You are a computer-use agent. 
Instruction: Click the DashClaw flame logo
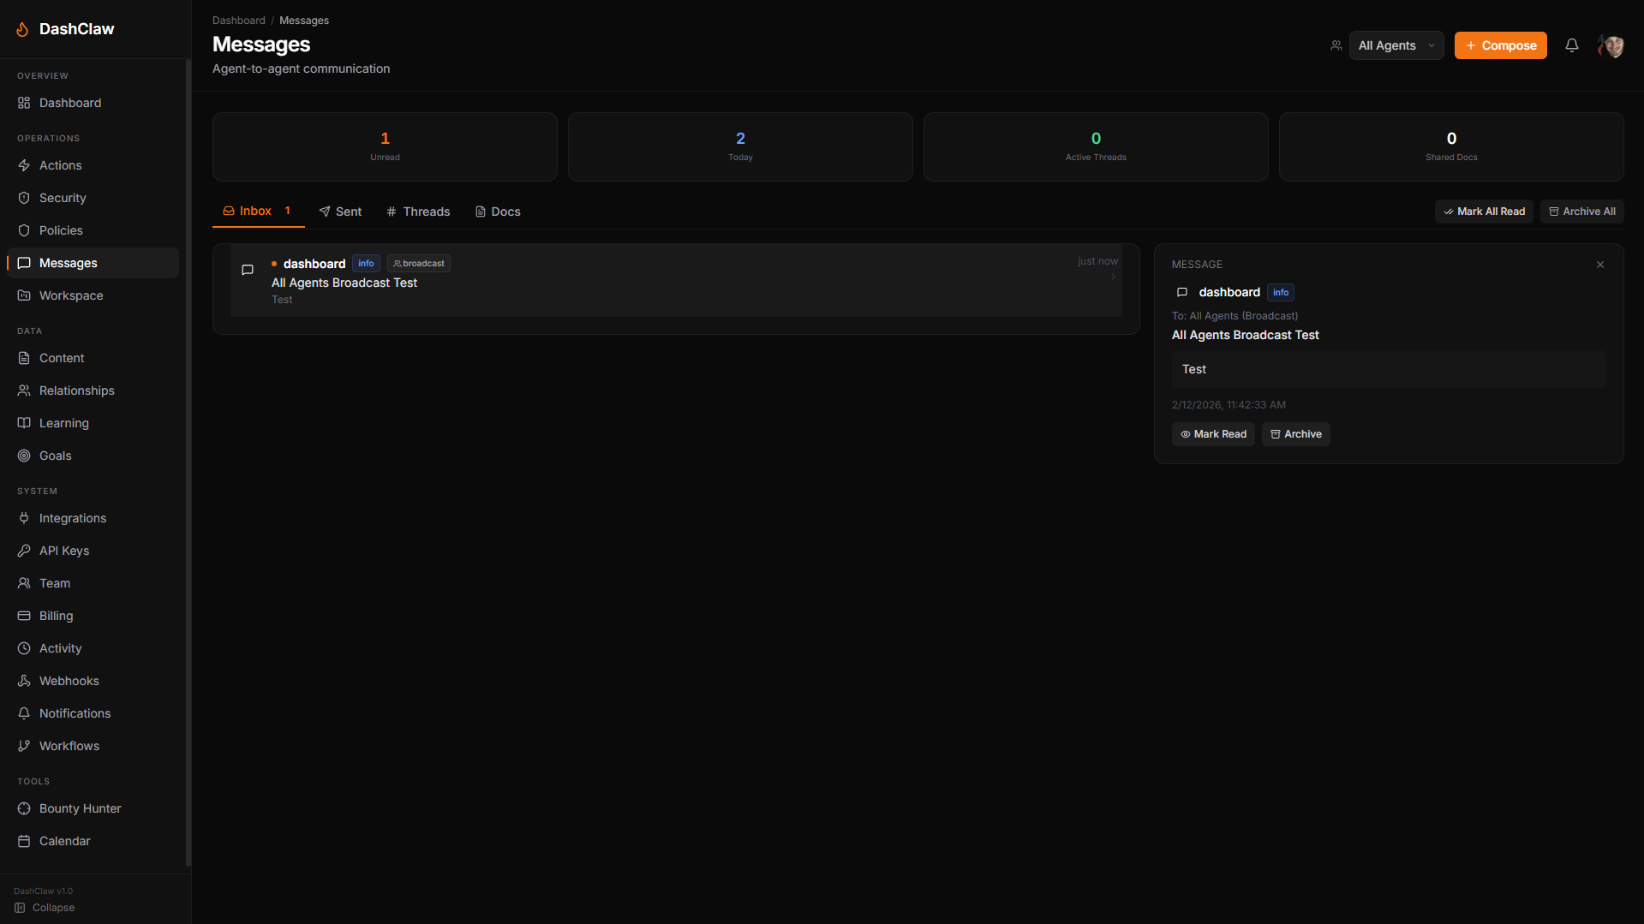[x=23, y=29]
